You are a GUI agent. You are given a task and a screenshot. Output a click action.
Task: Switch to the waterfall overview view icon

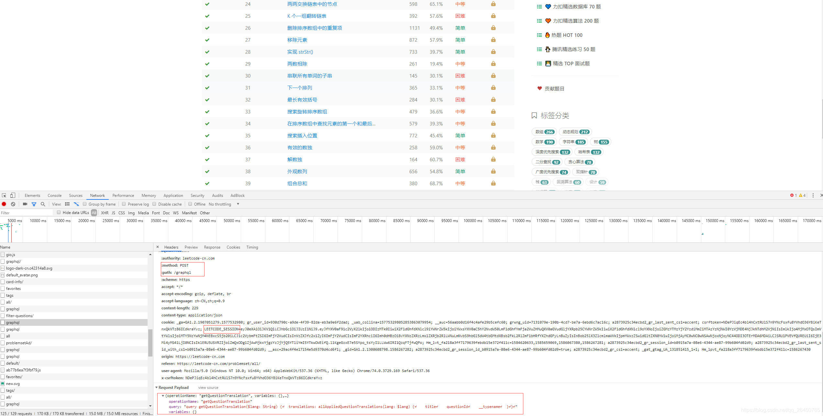pyautogui.click(x=76, y=204)
